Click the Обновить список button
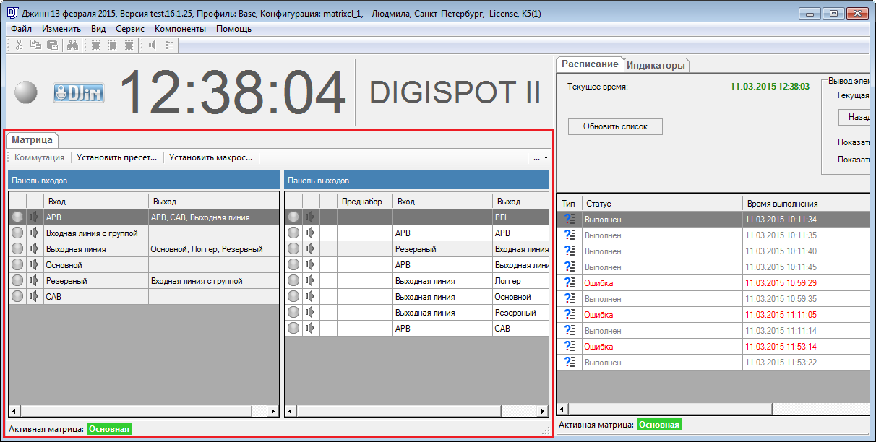Image resolution: width=876 pixels, height=442 pixels. (615, 126)
